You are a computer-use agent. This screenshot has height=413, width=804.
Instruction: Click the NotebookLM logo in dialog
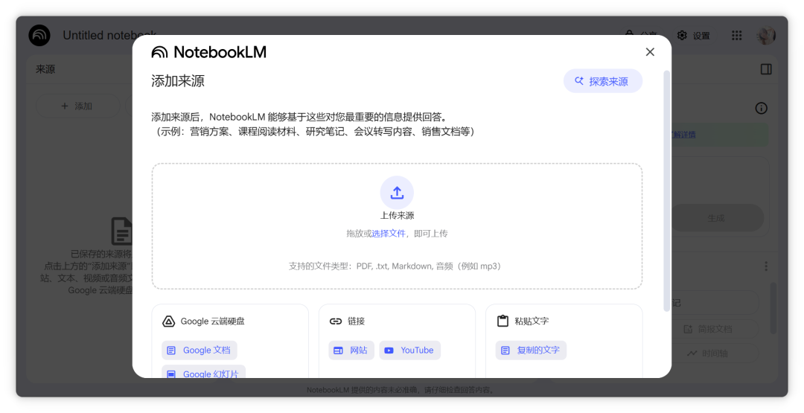tap(208, 52)
